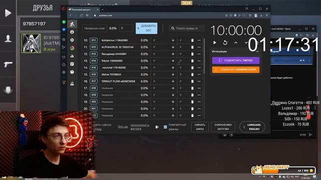This screenshot has width=321, height=180.
Task: Add amount to lot #12 with plus
Action: (173, 47)
